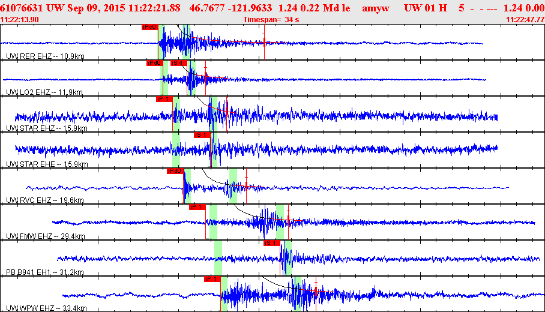
Task: Select the UW RER EHZ station label
Action: pyautogui.click(x=44, y=56)
